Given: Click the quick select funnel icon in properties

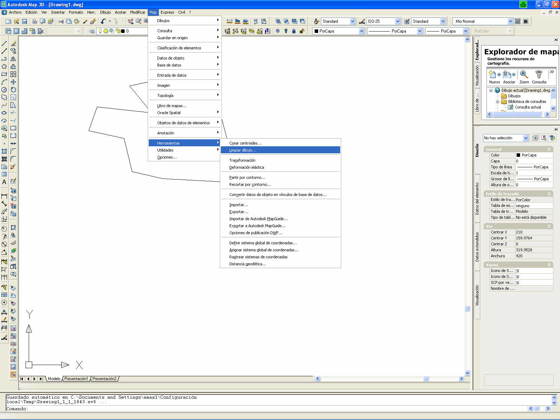Looking at the screenshot, I should [x=552, y=138].
